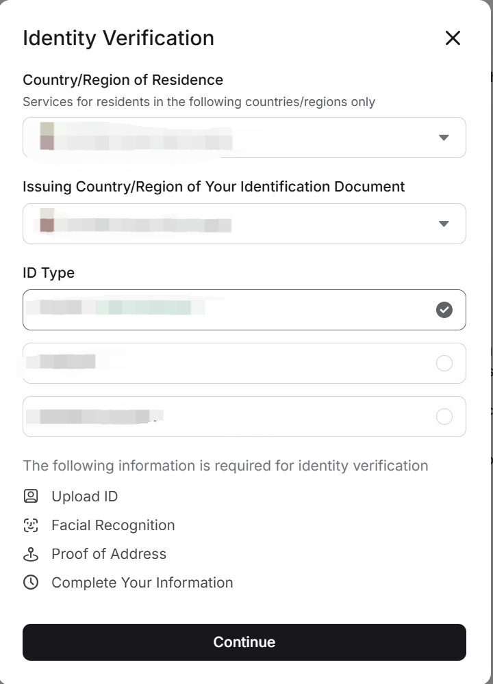493x684 pixels.
Task: Open the Country/Region of Residence selection box
Action: [244, 137]
